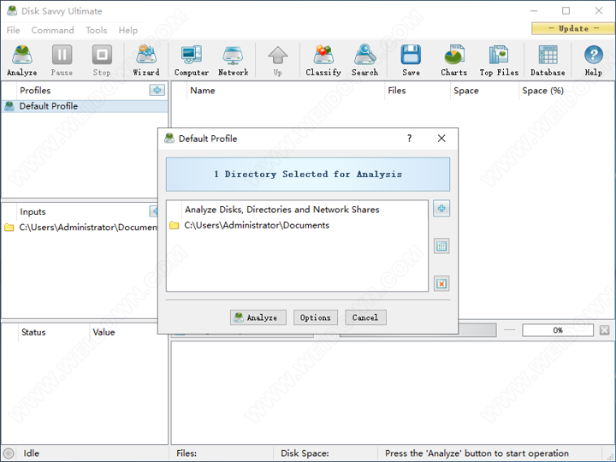
Task: Click the Up arrow icon
Action: click(278, 60)
